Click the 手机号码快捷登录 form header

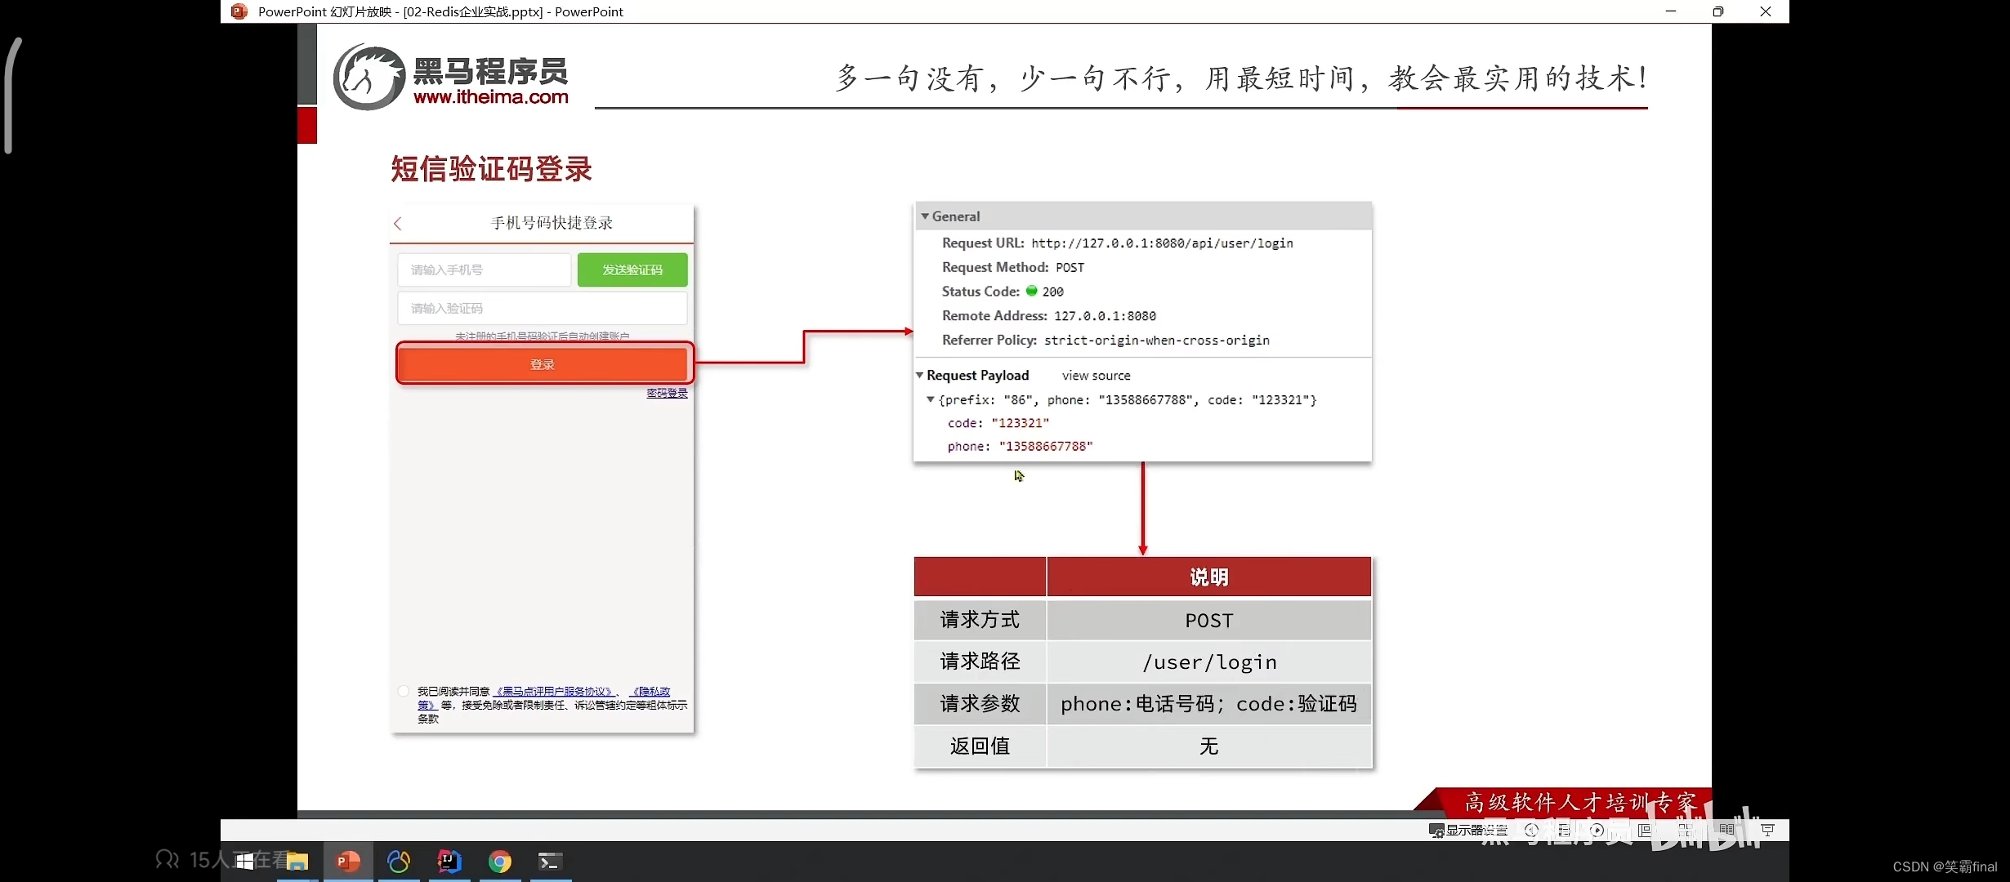[x=552, y=223]
